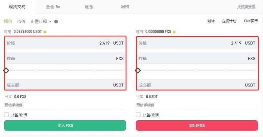Enable 止盈/止损 checkbox on the buy side

tap(7, 115)
